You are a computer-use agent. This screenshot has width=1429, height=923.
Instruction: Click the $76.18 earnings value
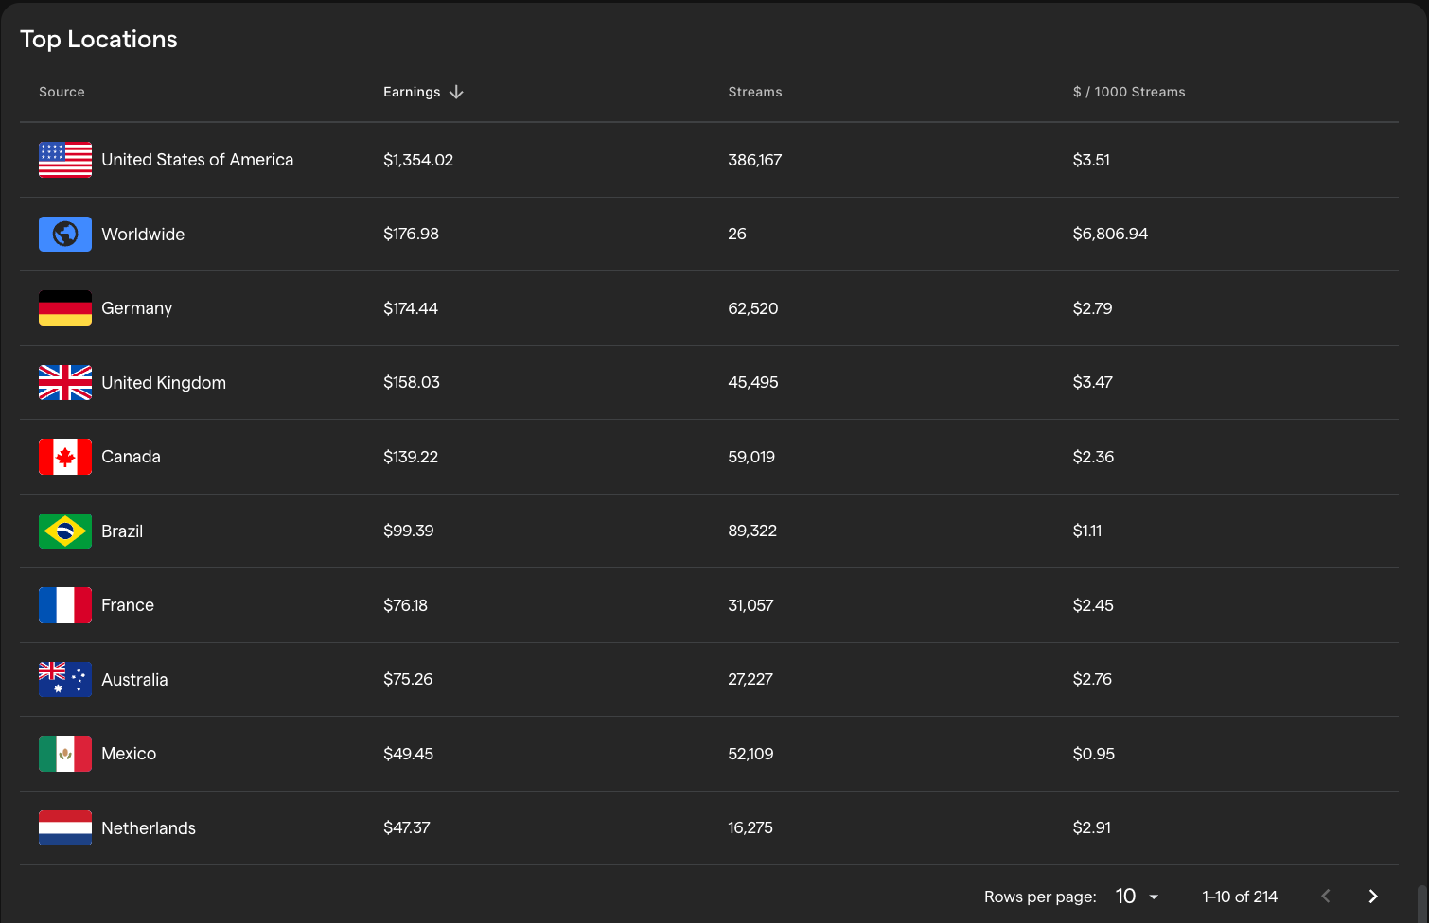point(405,605)
